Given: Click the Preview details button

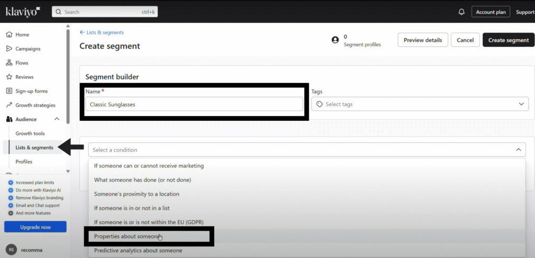Looking at the screenshot, I should pyautogui.click(x=423, y=40).
